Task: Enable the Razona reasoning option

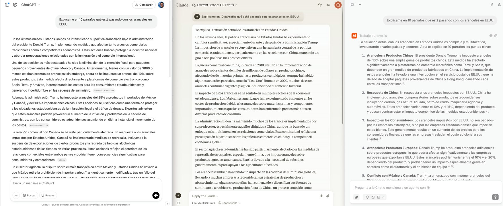Action: (x=48, y=195)
